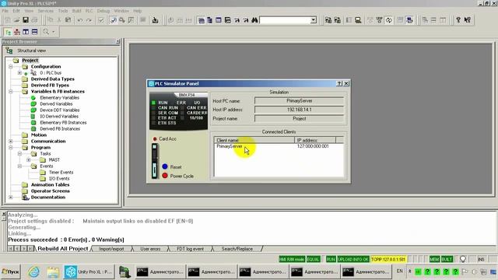This screenshot has width=498, height=280.
Task: Click the PLC Simulator Panel help button
Action: click(339, 83)
